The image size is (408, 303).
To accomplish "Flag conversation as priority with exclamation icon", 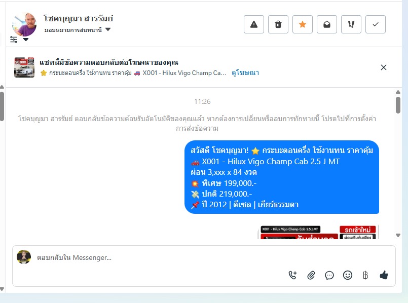I will [351, 24].
